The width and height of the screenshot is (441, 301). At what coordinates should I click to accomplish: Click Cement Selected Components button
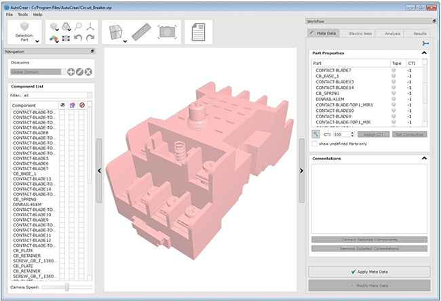[x=369, y=240]
